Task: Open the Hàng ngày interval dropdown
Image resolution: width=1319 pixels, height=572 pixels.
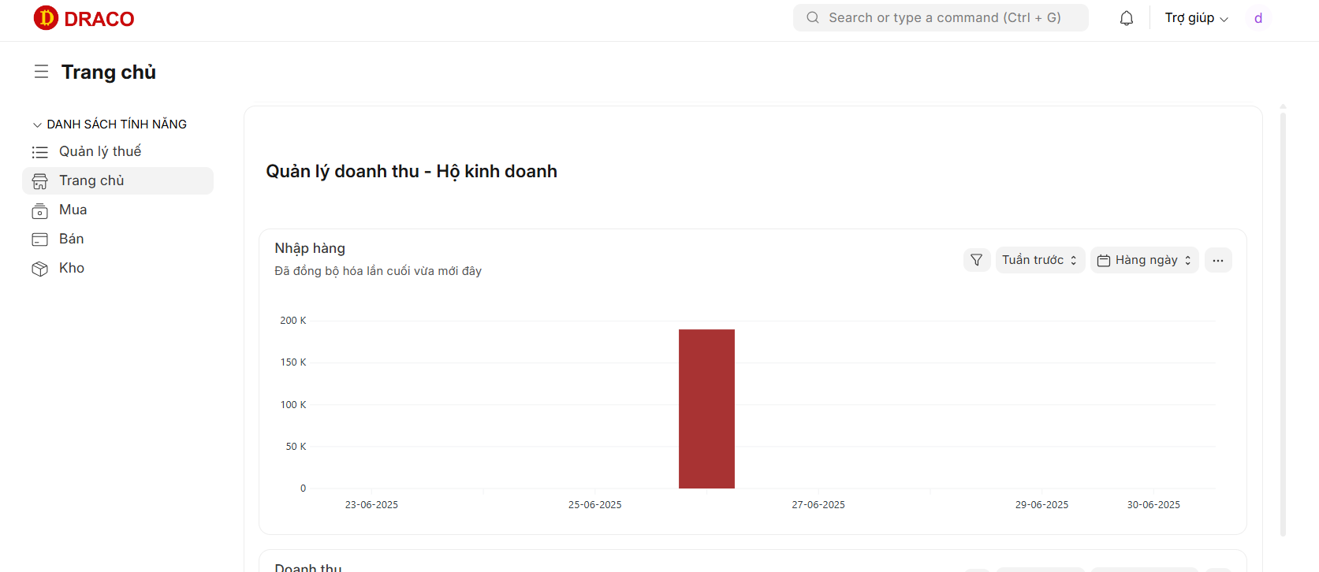Action: pyautogui.click(x=1145, y=260)
